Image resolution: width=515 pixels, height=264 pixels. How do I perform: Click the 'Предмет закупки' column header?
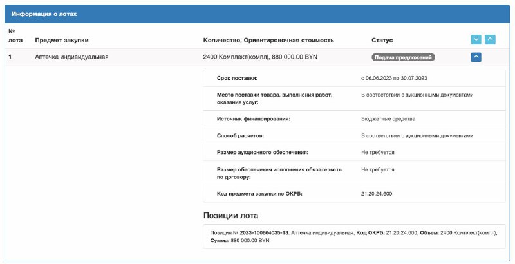point(62,40)
